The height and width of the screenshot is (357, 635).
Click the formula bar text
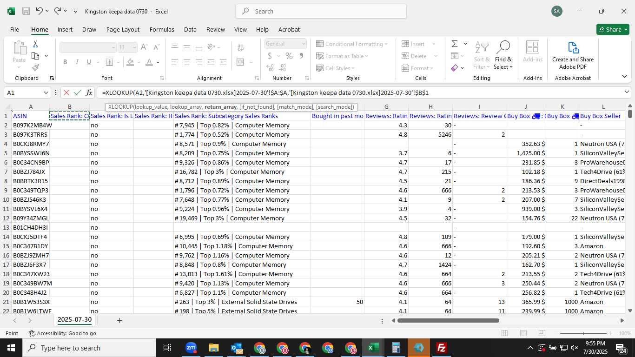coord(265,93)
